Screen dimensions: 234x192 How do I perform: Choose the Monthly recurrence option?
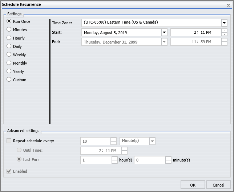click(x=9, y=63)
